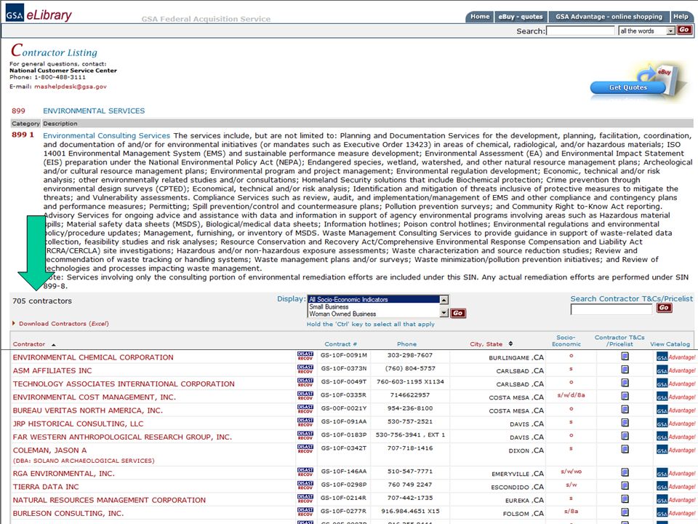The image size is (698, 524).
Task: Open the eBuy - quotes tab
Action: (521, 17)
